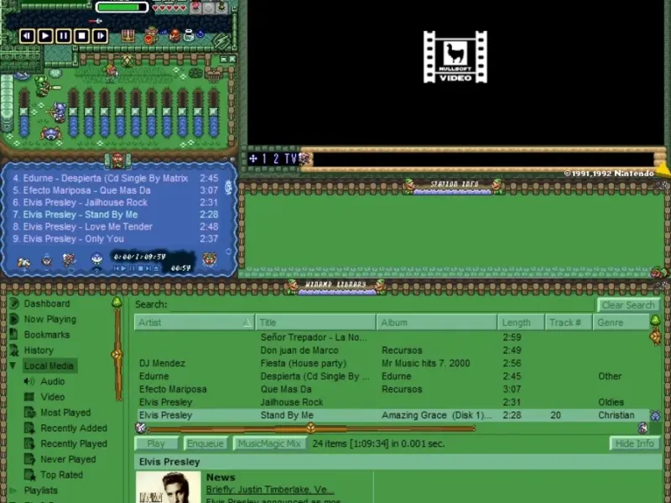The width and height of the screenshot is (671, 503).
Task: Click the TV button in video window
Action: 290,159
